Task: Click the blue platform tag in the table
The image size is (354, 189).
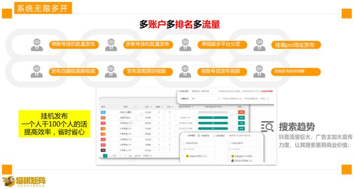Action: [103, 112]
